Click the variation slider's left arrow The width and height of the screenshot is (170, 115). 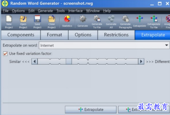pyautogui.click(x=34, y=62)
